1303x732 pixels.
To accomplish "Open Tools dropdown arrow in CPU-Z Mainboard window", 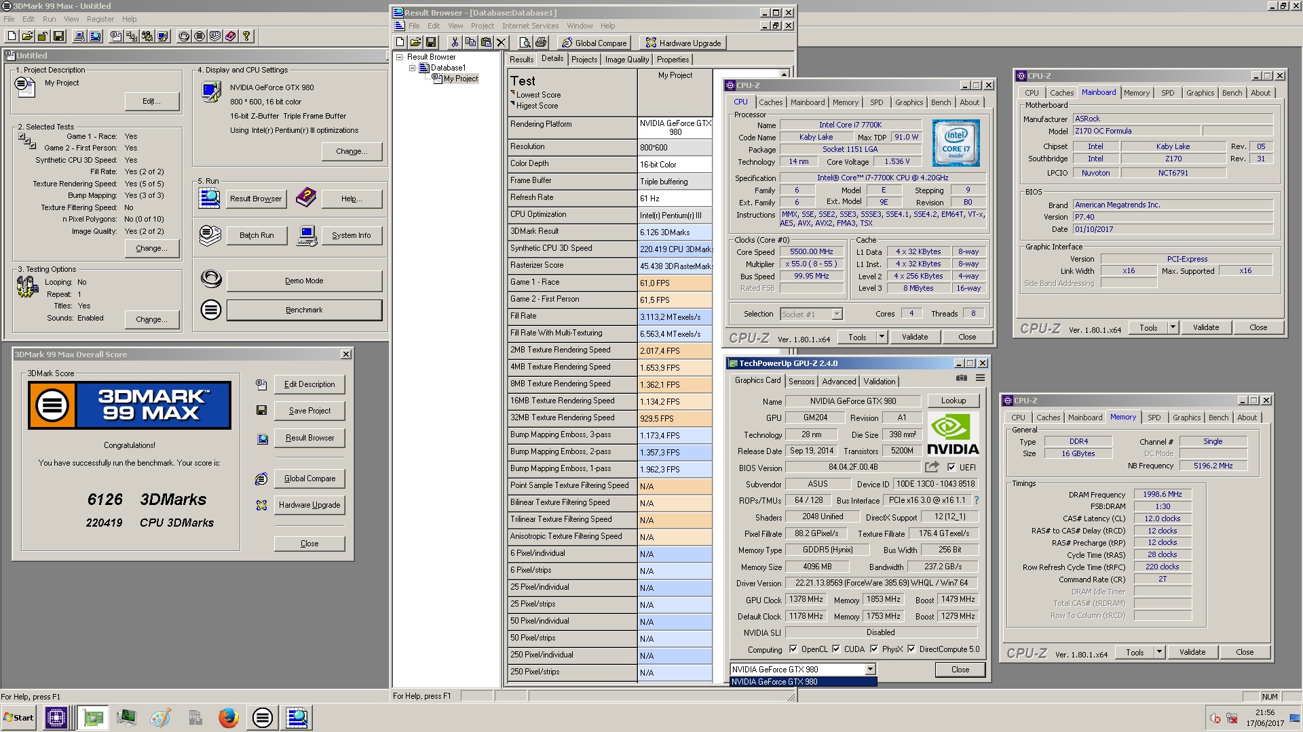I will tap(1173, 327).
